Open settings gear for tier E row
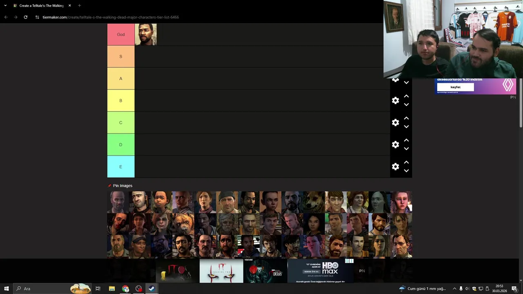 coord(395,167)
